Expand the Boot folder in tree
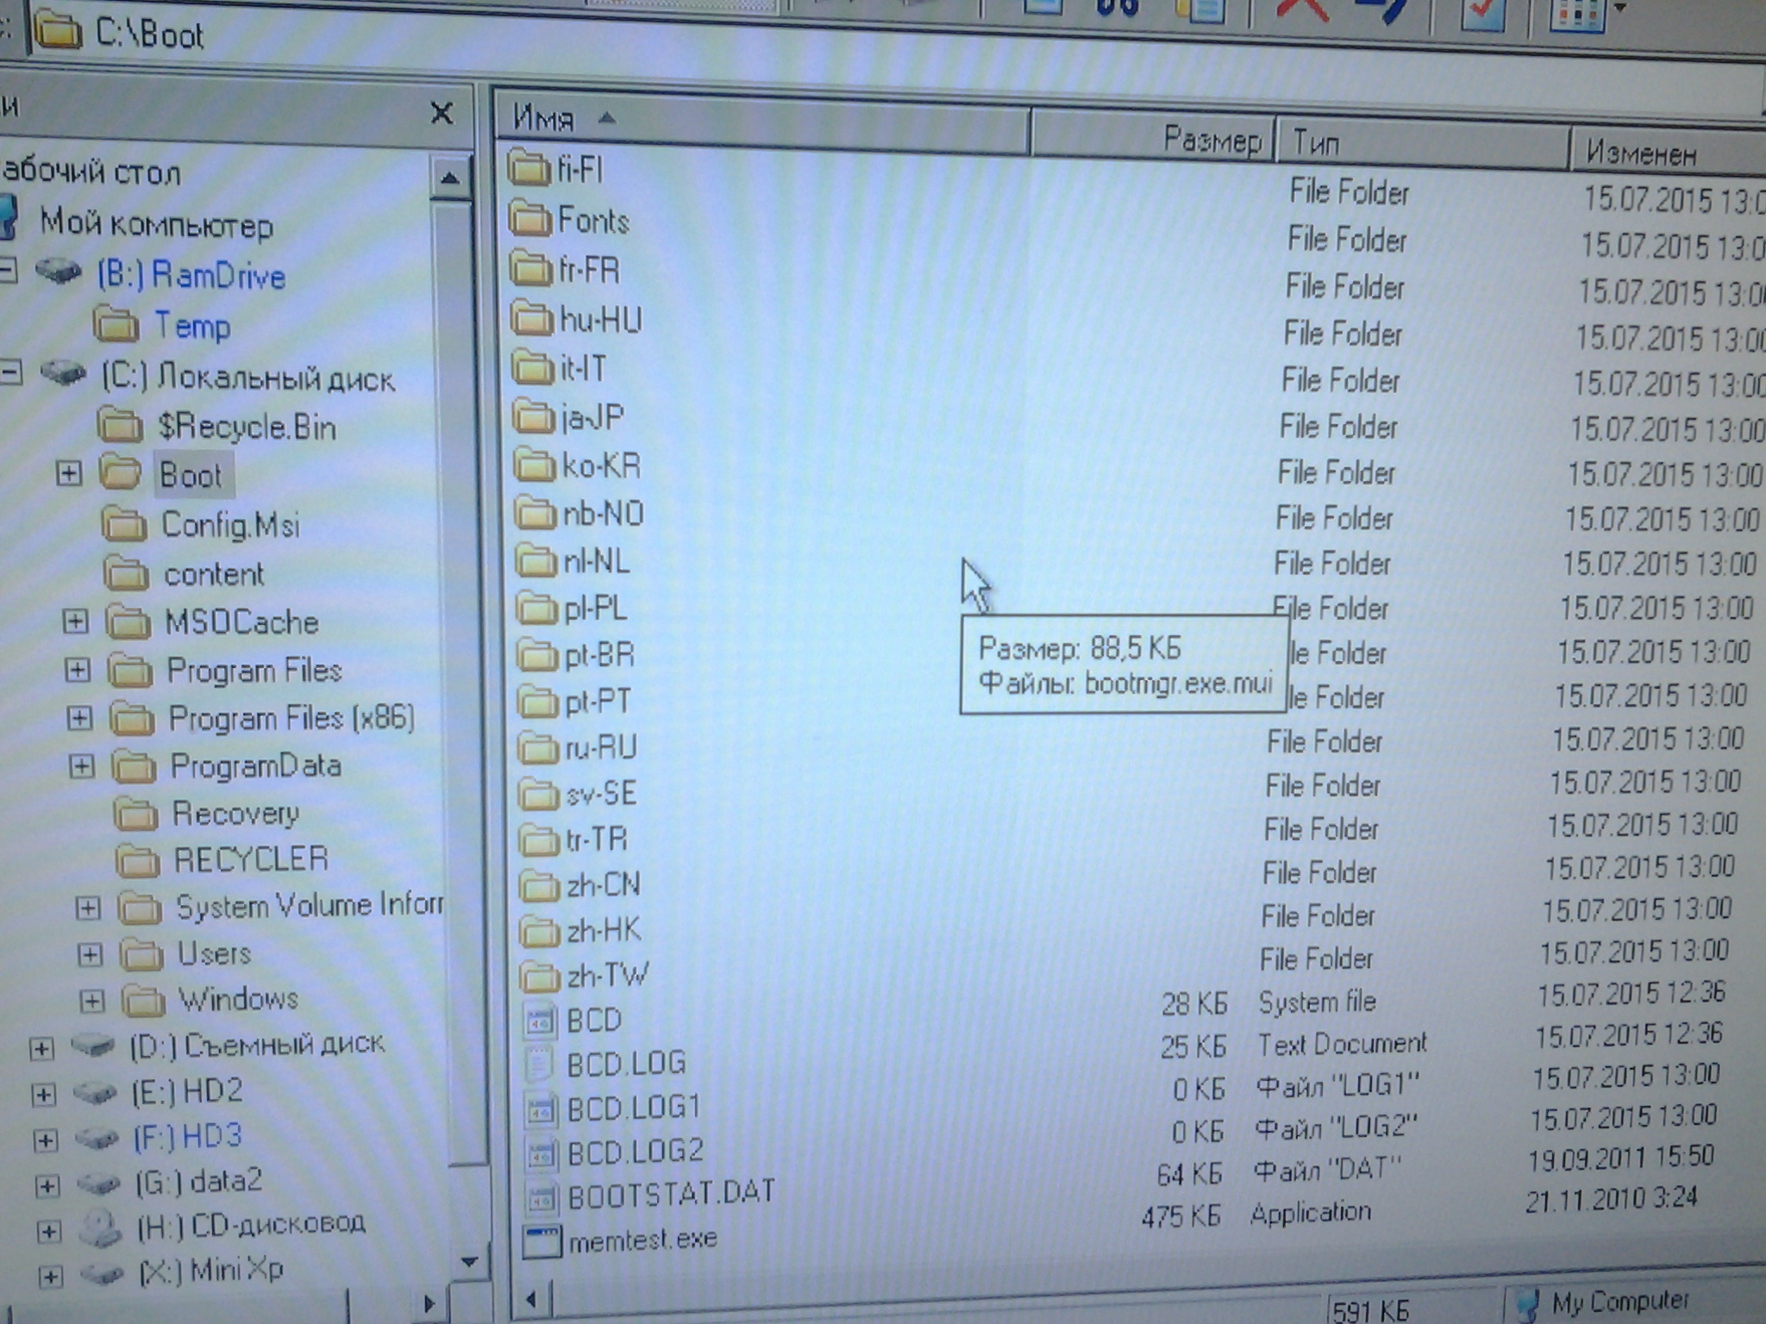The image size is (1766, 1324). click(x=69, y=473)
